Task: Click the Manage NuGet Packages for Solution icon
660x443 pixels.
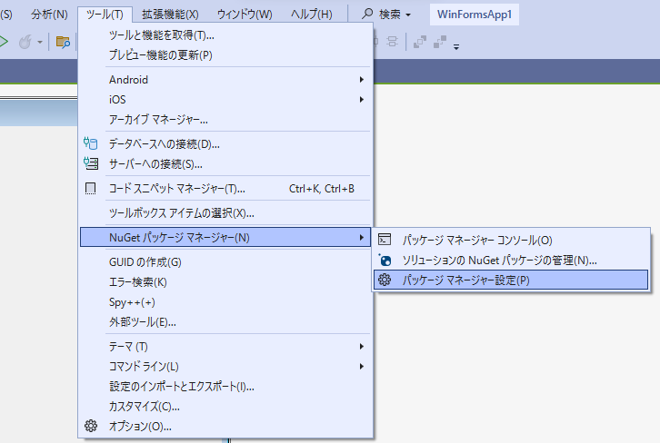Action: pos(385,261)
